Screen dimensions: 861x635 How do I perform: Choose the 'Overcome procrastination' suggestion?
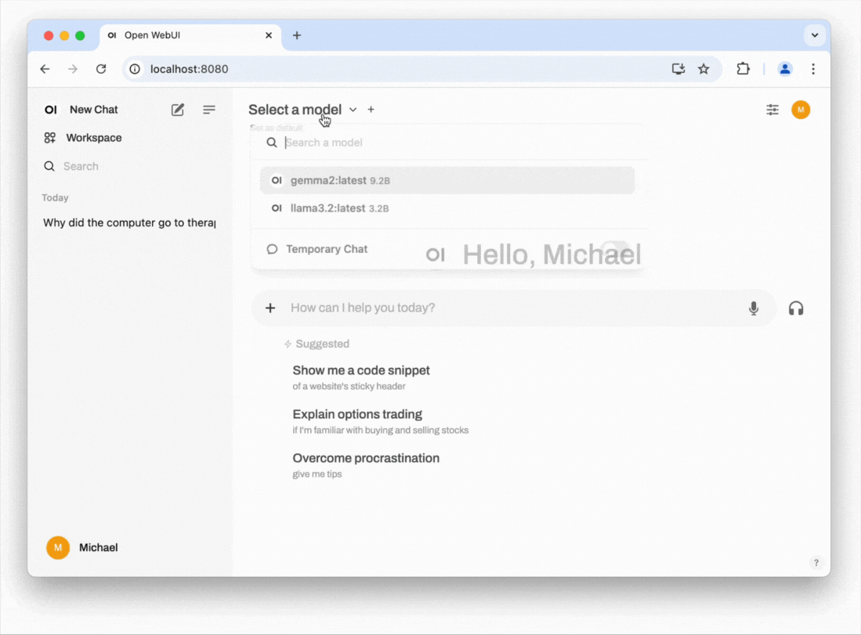tap(366, 465)
